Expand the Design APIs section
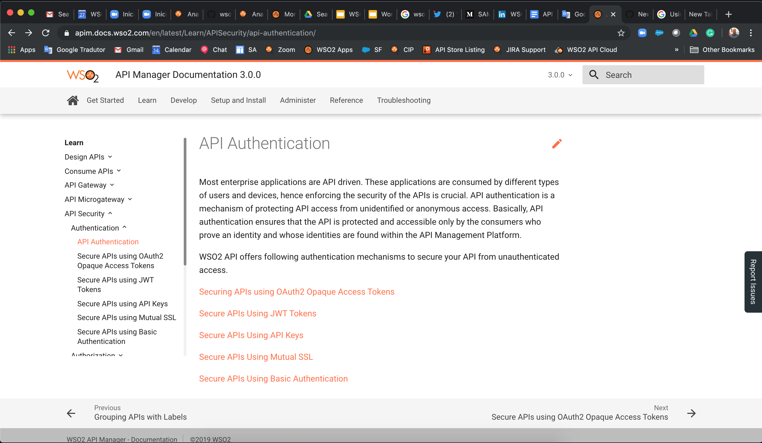The height and width of the screenshot is (443, 762). 88,157
